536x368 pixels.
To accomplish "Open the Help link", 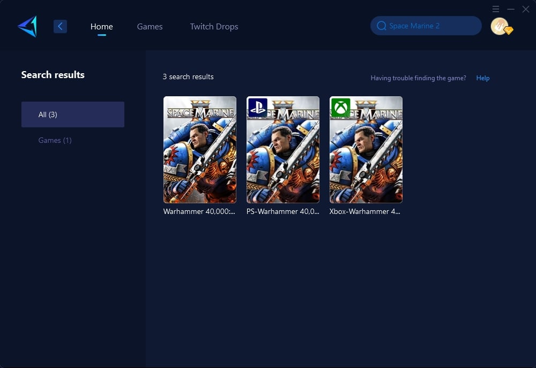I will [x=483, y=78].
